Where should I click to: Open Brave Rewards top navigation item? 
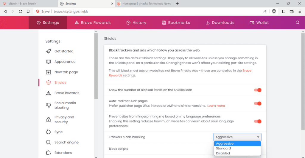point(93,23)
